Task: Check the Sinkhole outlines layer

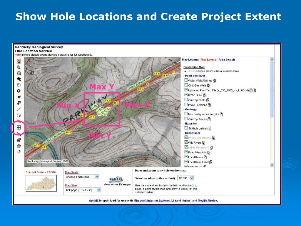Action: 186,128
